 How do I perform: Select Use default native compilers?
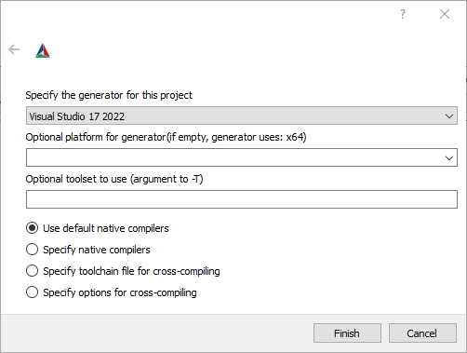coord(98,228)
